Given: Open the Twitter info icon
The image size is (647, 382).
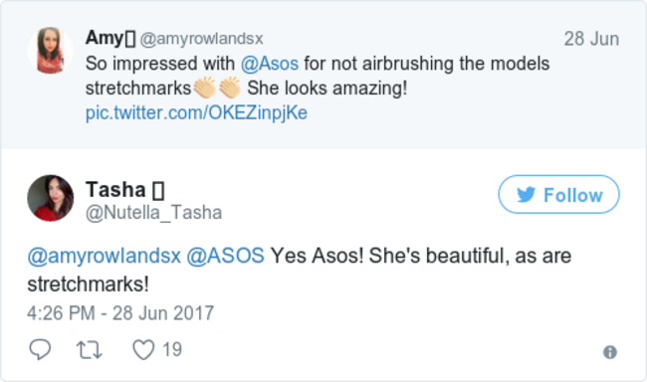Looking at the screenshot, I should [610, 352].
